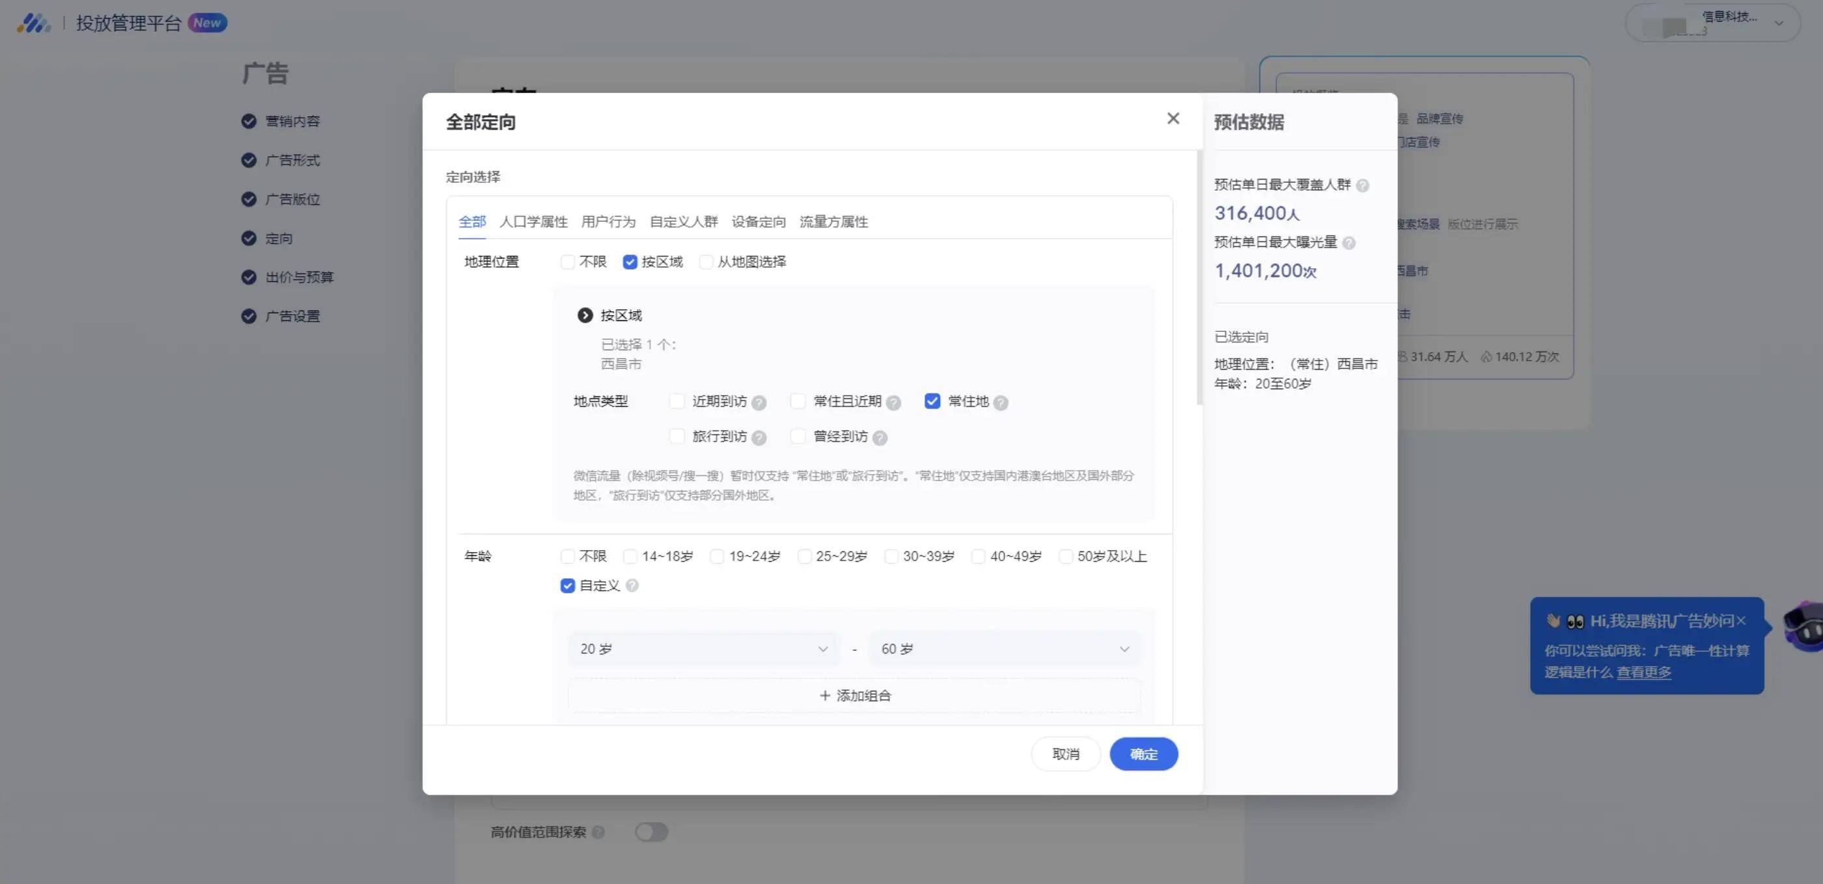Screen dimensions: 1823x884
Task: Check the 30~39岁 age range
Action: click(x=891, y=557)
